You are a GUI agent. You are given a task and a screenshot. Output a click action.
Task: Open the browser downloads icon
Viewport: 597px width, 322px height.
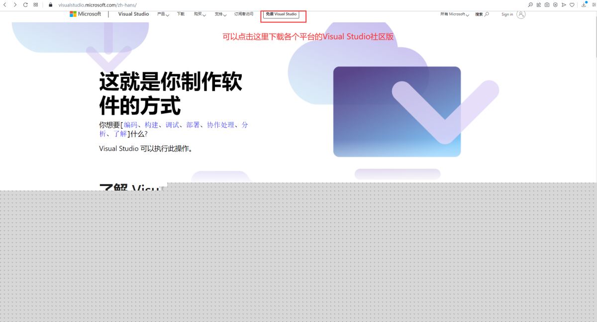point(585,4)
